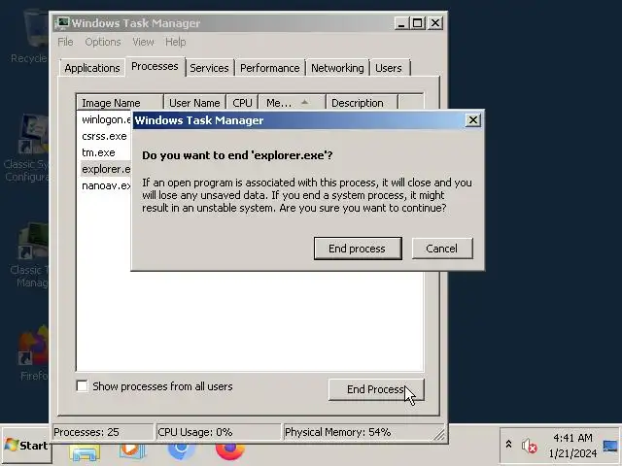622x466 pixels.
Task: Open the Start menu
Action: click(x=26, y=446)
